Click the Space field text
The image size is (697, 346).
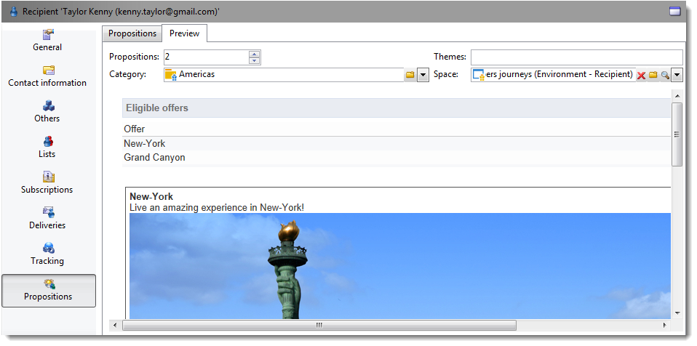559,74
